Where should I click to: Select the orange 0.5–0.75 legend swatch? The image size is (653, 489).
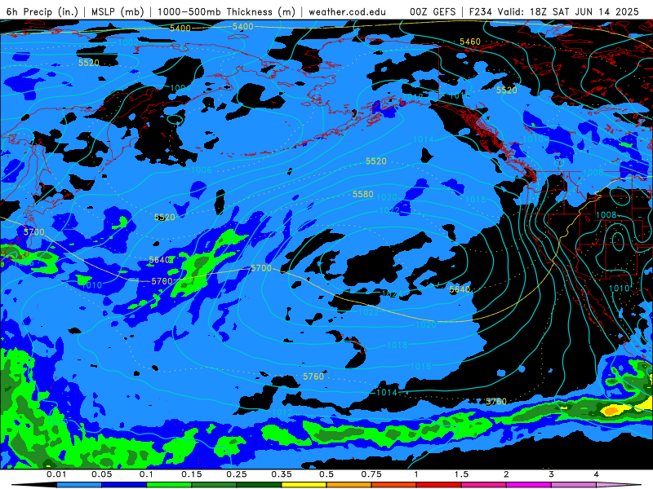349,485
